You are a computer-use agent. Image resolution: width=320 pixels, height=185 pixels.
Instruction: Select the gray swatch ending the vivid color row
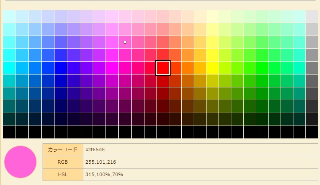click(312, 68)
